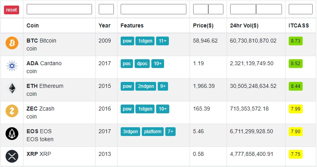The height and width of the screenshot is (167, 317).
Task: Click the 1stgen tag in the Bitcoin row
Action: click(145, 41)
